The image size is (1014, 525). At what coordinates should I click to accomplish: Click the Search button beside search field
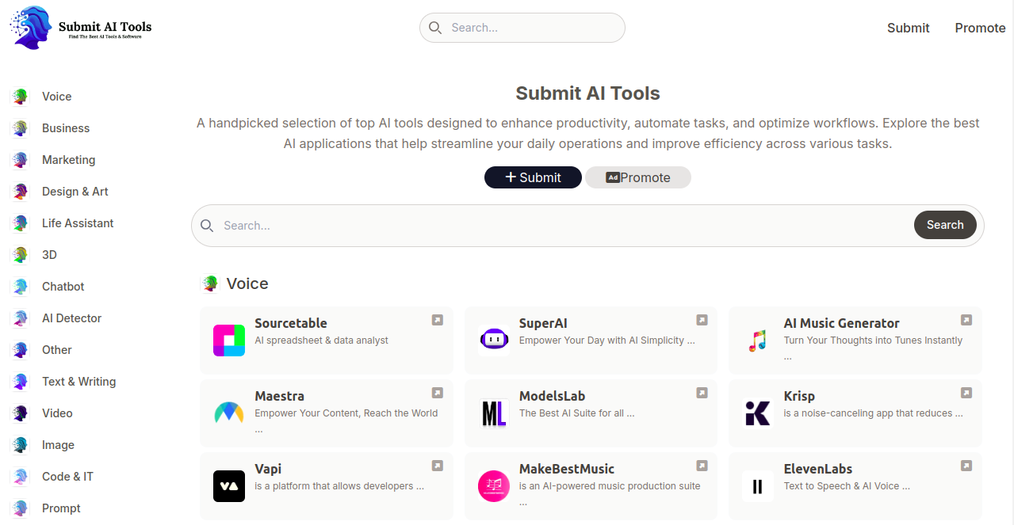pyautogui.click(x=945, y=225)
